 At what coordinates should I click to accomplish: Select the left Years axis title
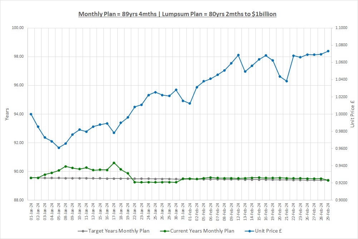click(x=8, y=114)
